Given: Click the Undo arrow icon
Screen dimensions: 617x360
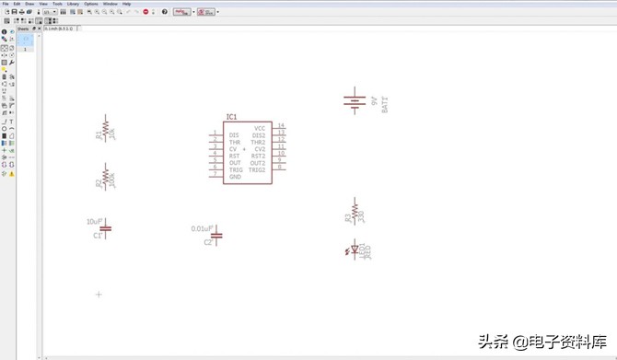Looking at the screenshot, I should [128, 12].
